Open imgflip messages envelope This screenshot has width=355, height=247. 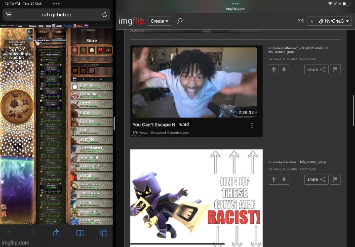click(300, 21)
